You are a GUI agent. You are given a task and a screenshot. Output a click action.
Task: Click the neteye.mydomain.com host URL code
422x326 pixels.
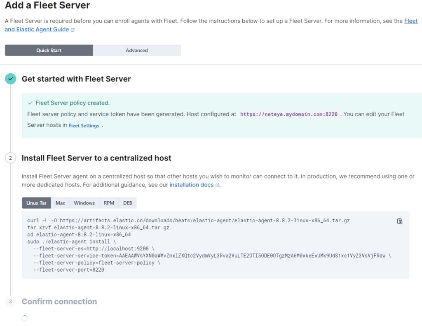click(289, 114)
